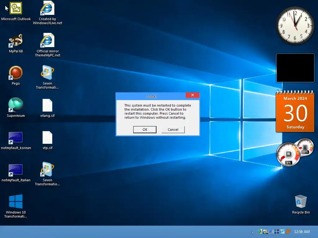Click the March 2024 calendar gadget

coord(295,111)
